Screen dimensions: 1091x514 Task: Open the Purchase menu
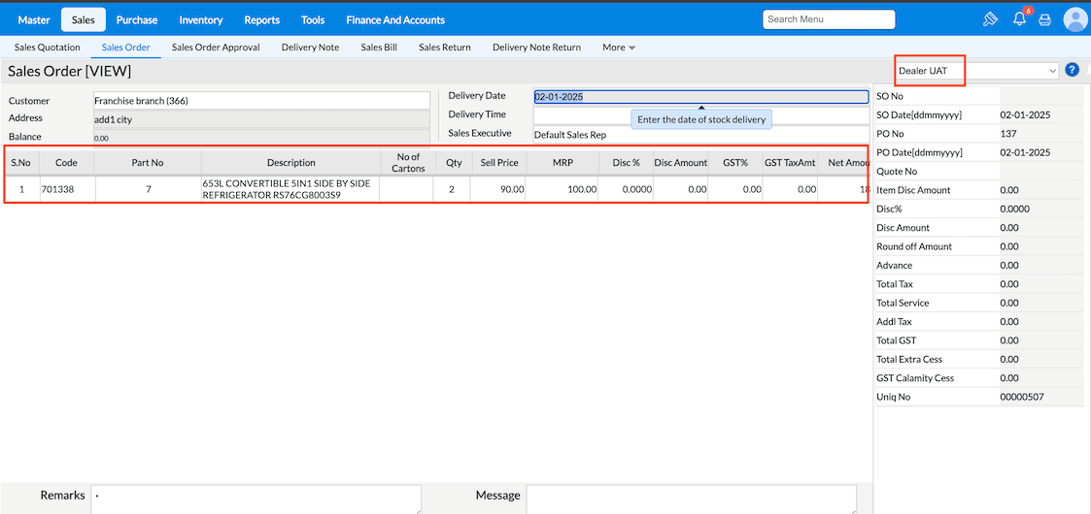tap(137, 19)
